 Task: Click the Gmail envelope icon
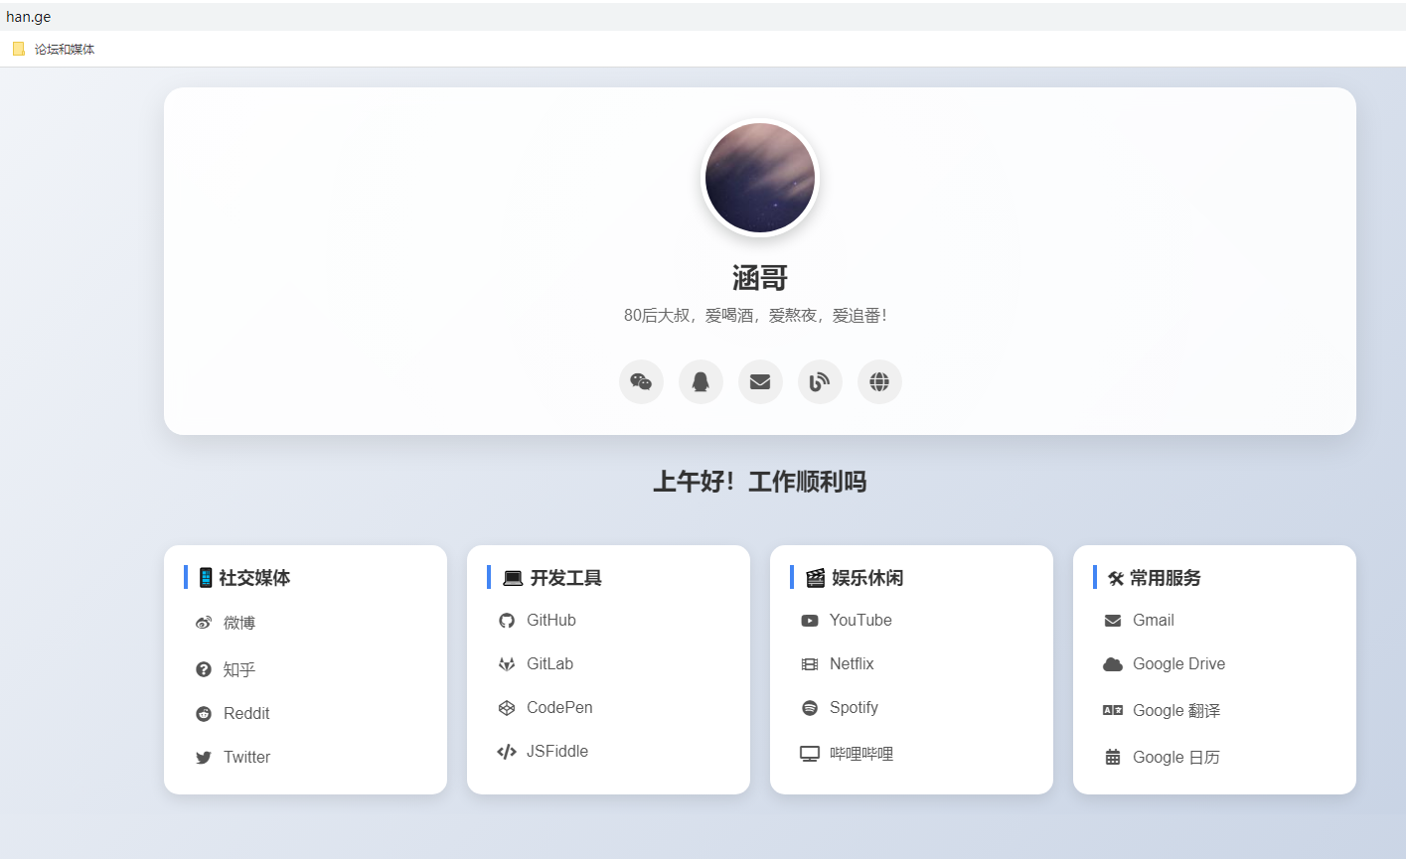[x=1113, y=620]
